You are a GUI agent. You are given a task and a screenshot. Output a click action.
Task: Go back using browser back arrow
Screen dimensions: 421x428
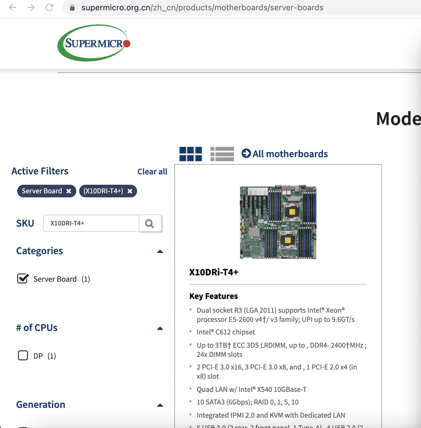[13, 8]
